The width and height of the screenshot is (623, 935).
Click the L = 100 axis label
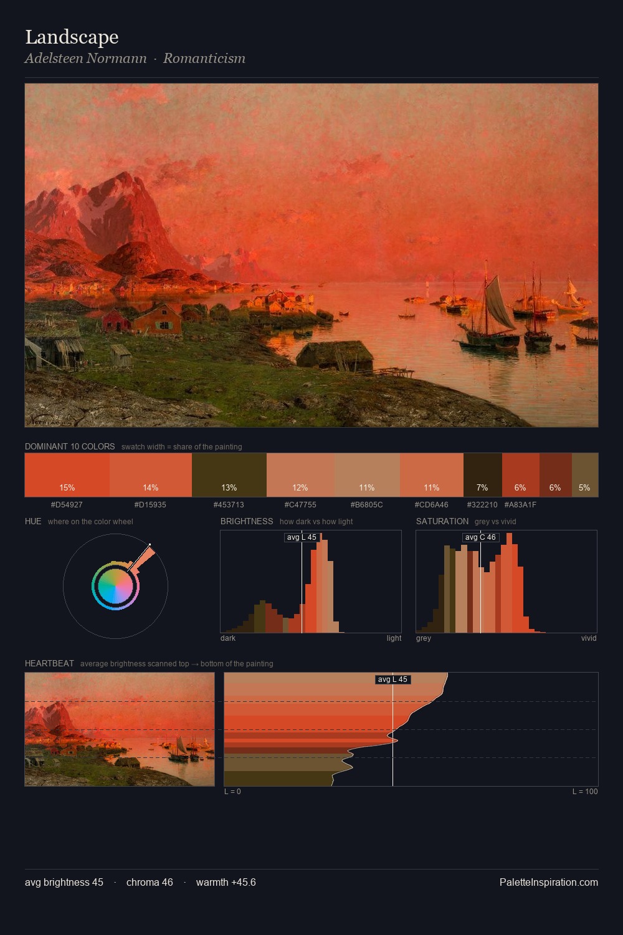coord(585,792)
